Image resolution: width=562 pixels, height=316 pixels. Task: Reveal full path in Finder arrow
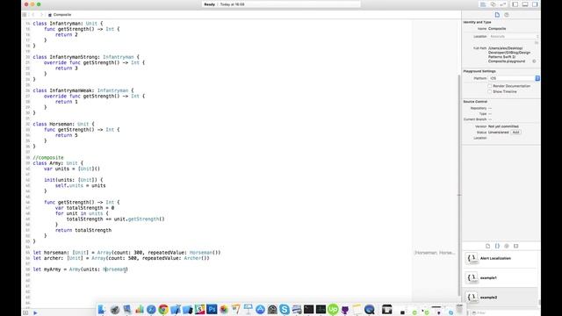coord(534,61)
